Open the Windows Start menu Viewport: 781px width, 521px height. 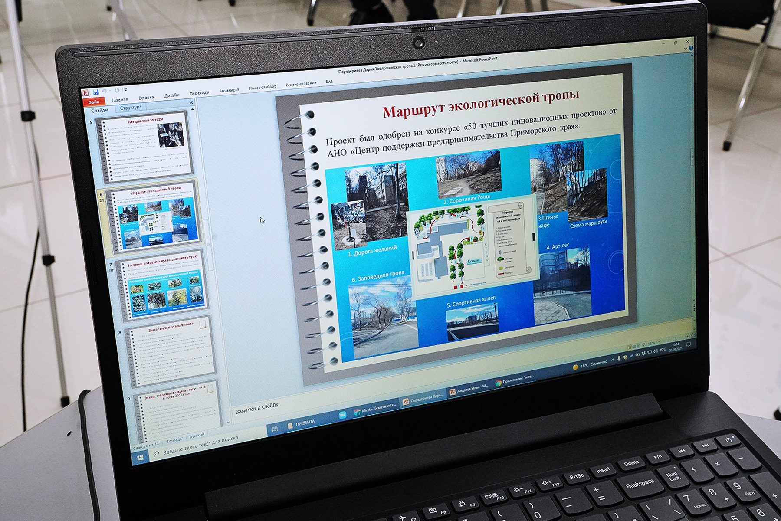click(140, 458)
